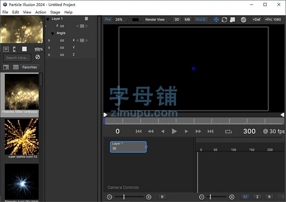The width and height of the screenshot is (286, 202).
Task: Step forward one frame
Action: coord(186,132)
